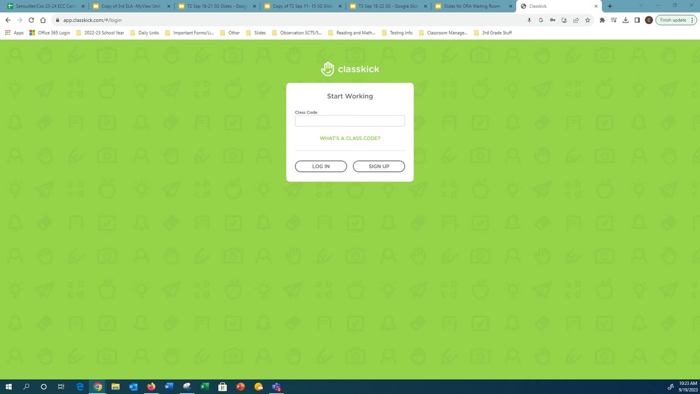Click the SIGN UP button

tap(378, 166)
